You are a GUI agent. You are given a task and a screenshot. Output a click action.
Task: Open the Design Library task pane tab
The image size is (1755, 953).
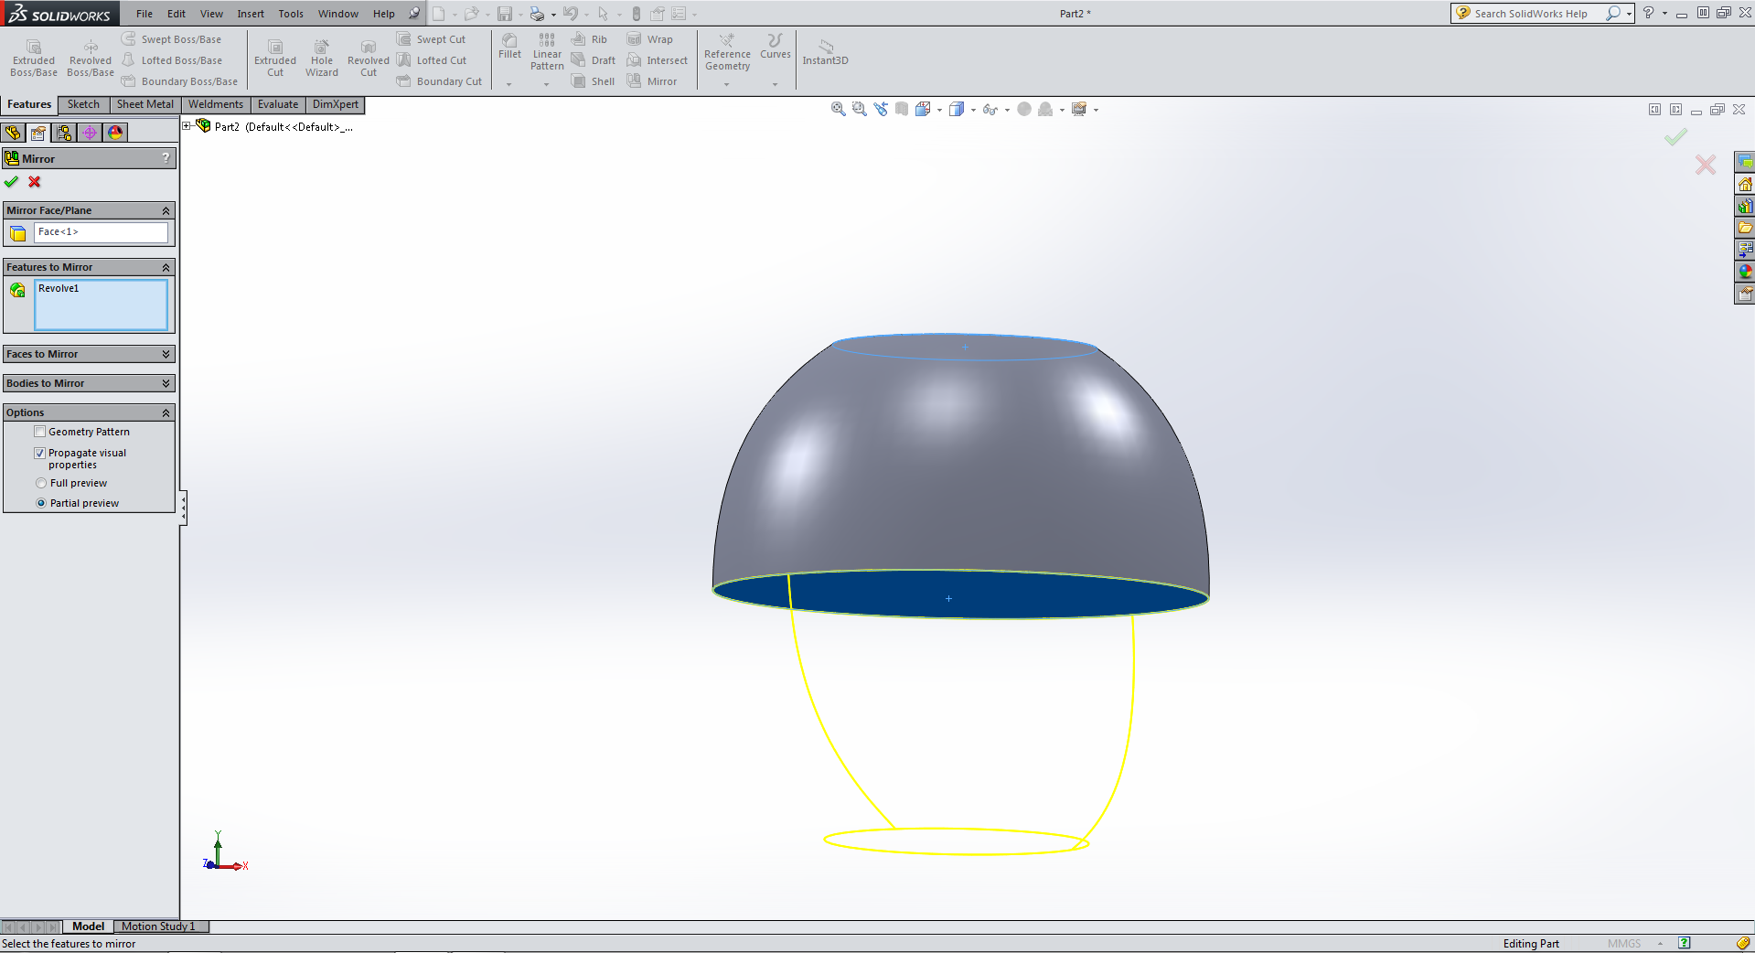1745,206
